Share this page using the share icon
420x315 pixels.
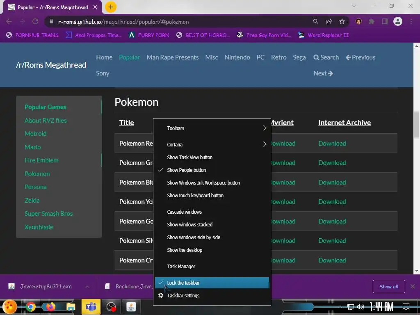coord(329,21)
